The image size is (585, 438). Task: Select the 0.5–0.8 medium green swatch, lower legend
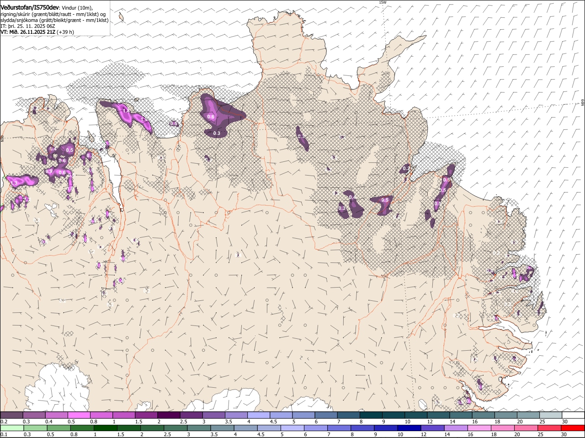(58, 428)
